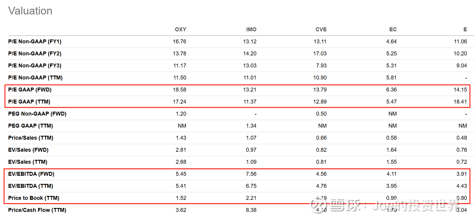Click IMO Price/Cash Flow value 8.38

coord(251,210)
